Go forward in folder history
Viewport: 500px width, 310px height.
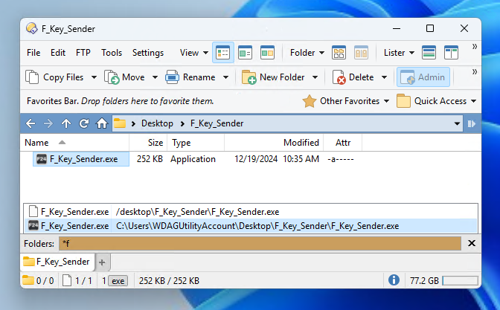click(x=48, y=123)
